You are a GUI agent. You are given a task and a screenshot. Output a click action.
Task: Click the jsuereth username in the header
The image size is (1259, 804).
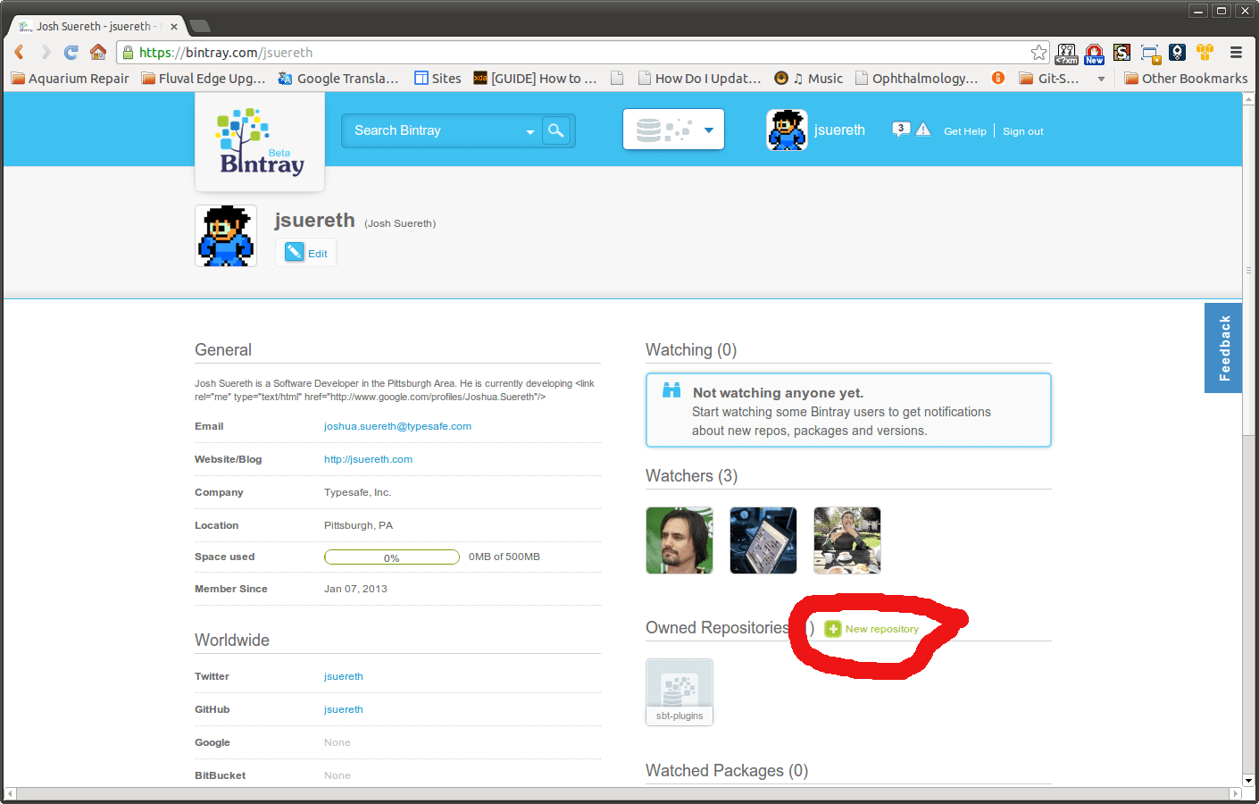point(839,130)
